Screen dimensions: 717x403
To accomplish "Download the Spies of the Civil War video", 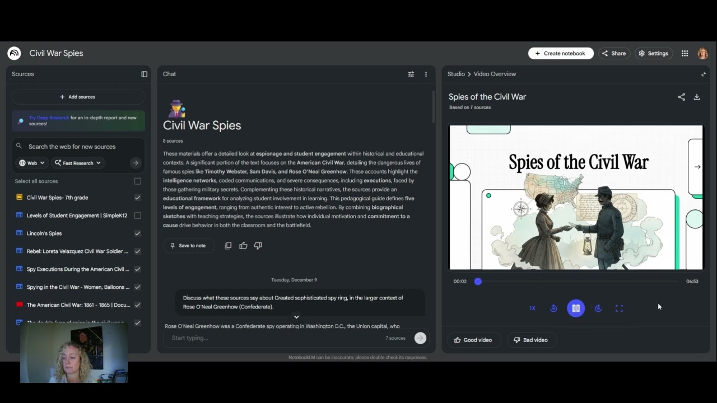I will click(x=697, y=97).
